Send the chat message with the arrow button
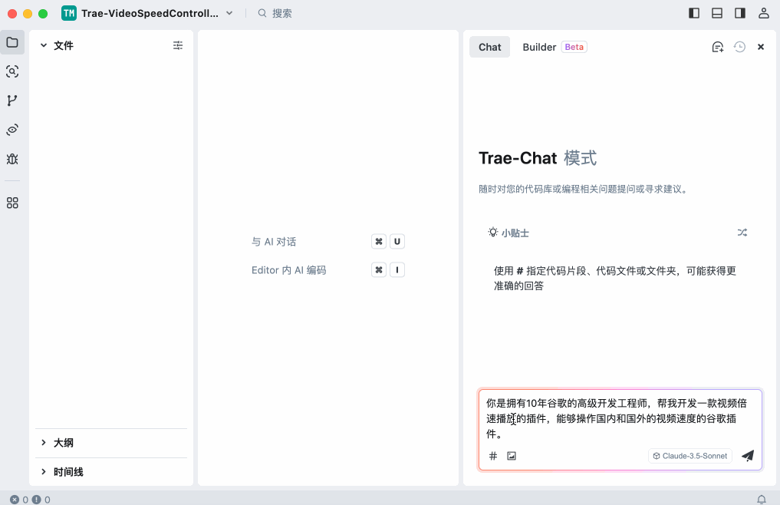Image resolution: width=780 pixels, height=505 pixels. click(x=748, y=455)
